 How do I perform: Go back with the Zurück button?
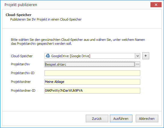(x=97, y=119)
